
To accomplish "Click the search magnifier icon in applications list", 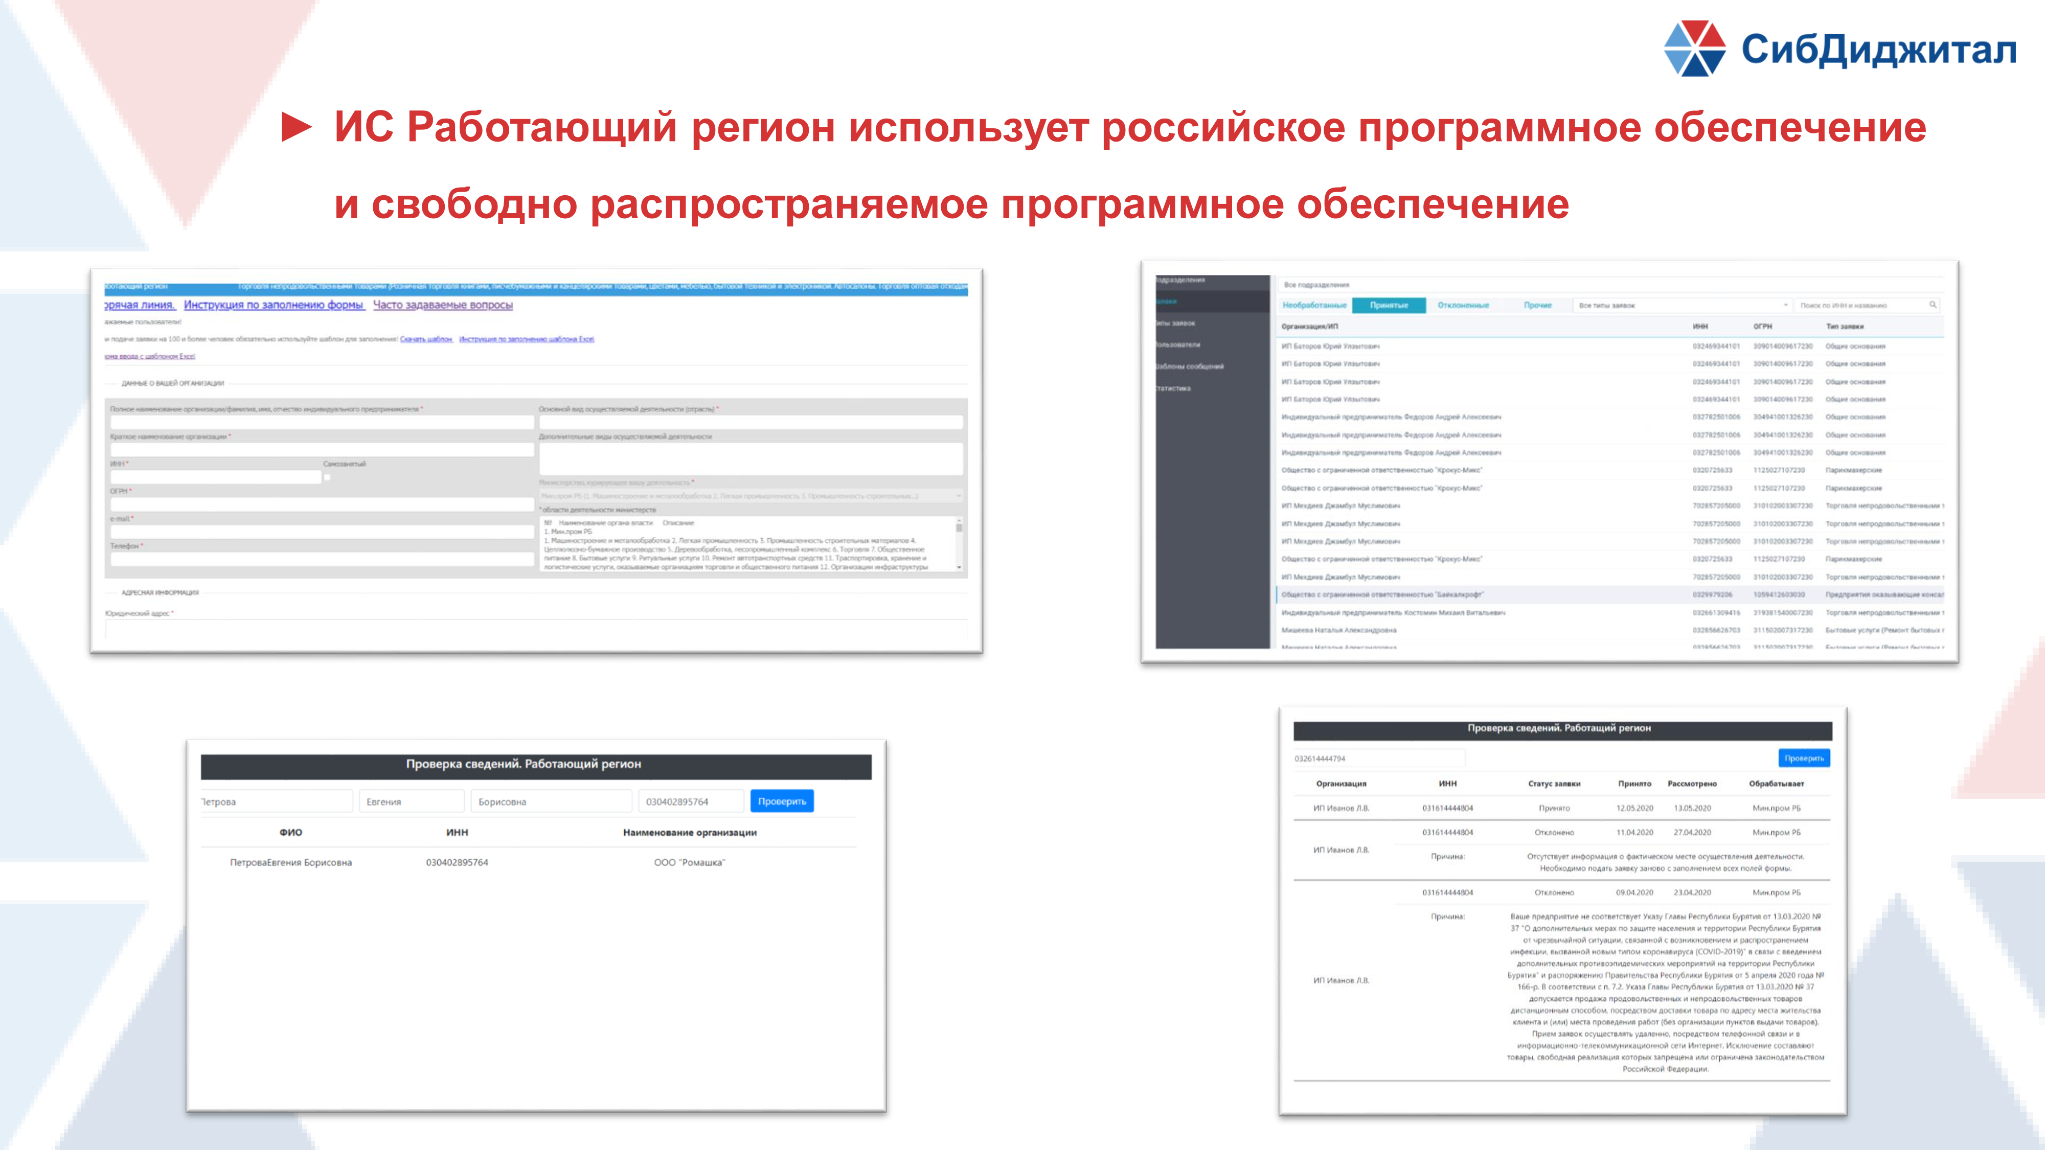I will pos(1933,305).
